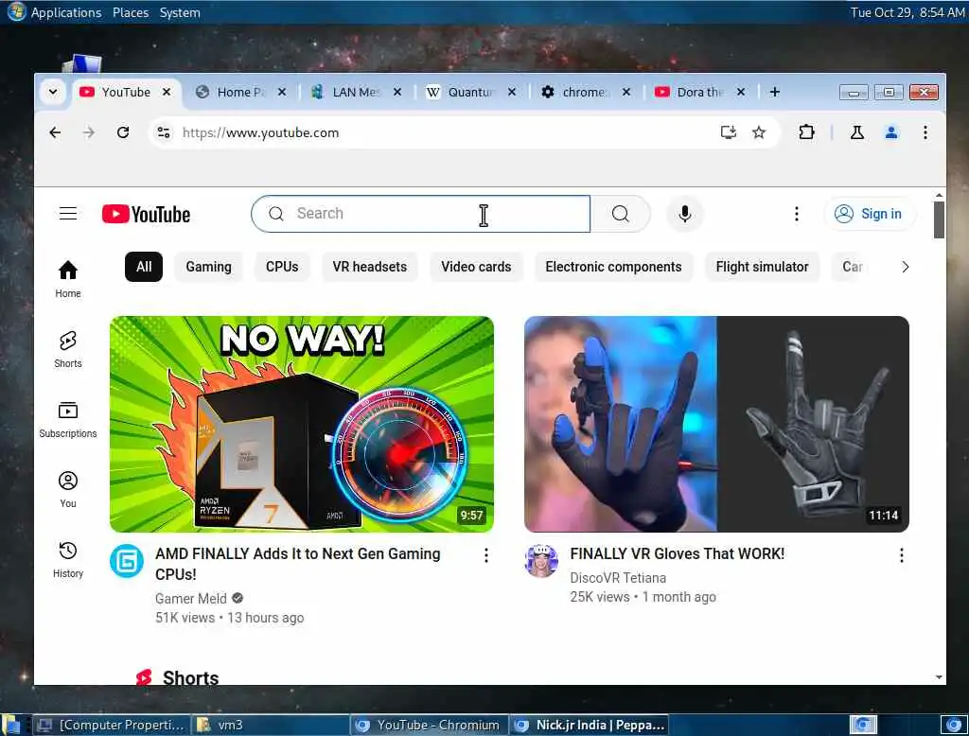Viewport: 969px width, 736px height.
Task: Select the VR headsets filter chip
Action: pos(370,267)
